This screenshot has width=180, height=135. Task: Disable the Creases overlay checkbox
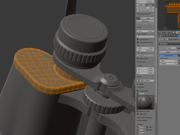[138, 132]
